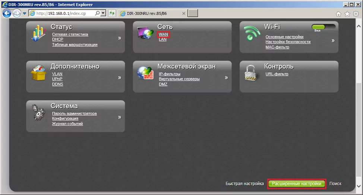363x195 pixels.
Task: Open Wi-Fi Основные настройки link
Action: [284, 37]
